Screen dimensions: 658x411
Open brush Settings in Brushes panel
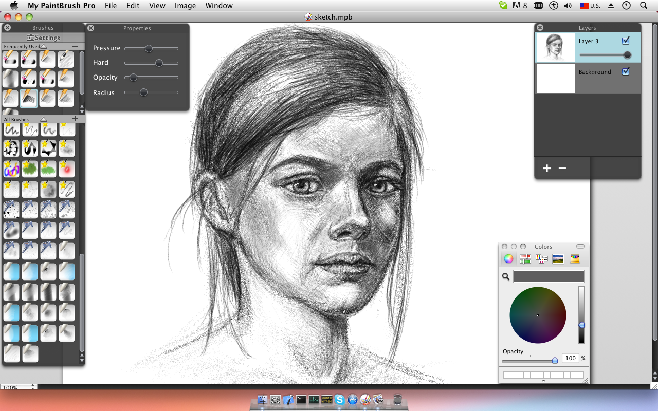pos(43,38)
